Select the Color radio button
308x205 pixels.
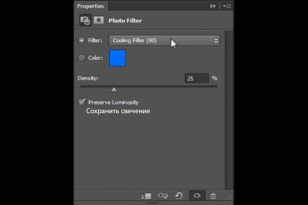click(82, 58)
